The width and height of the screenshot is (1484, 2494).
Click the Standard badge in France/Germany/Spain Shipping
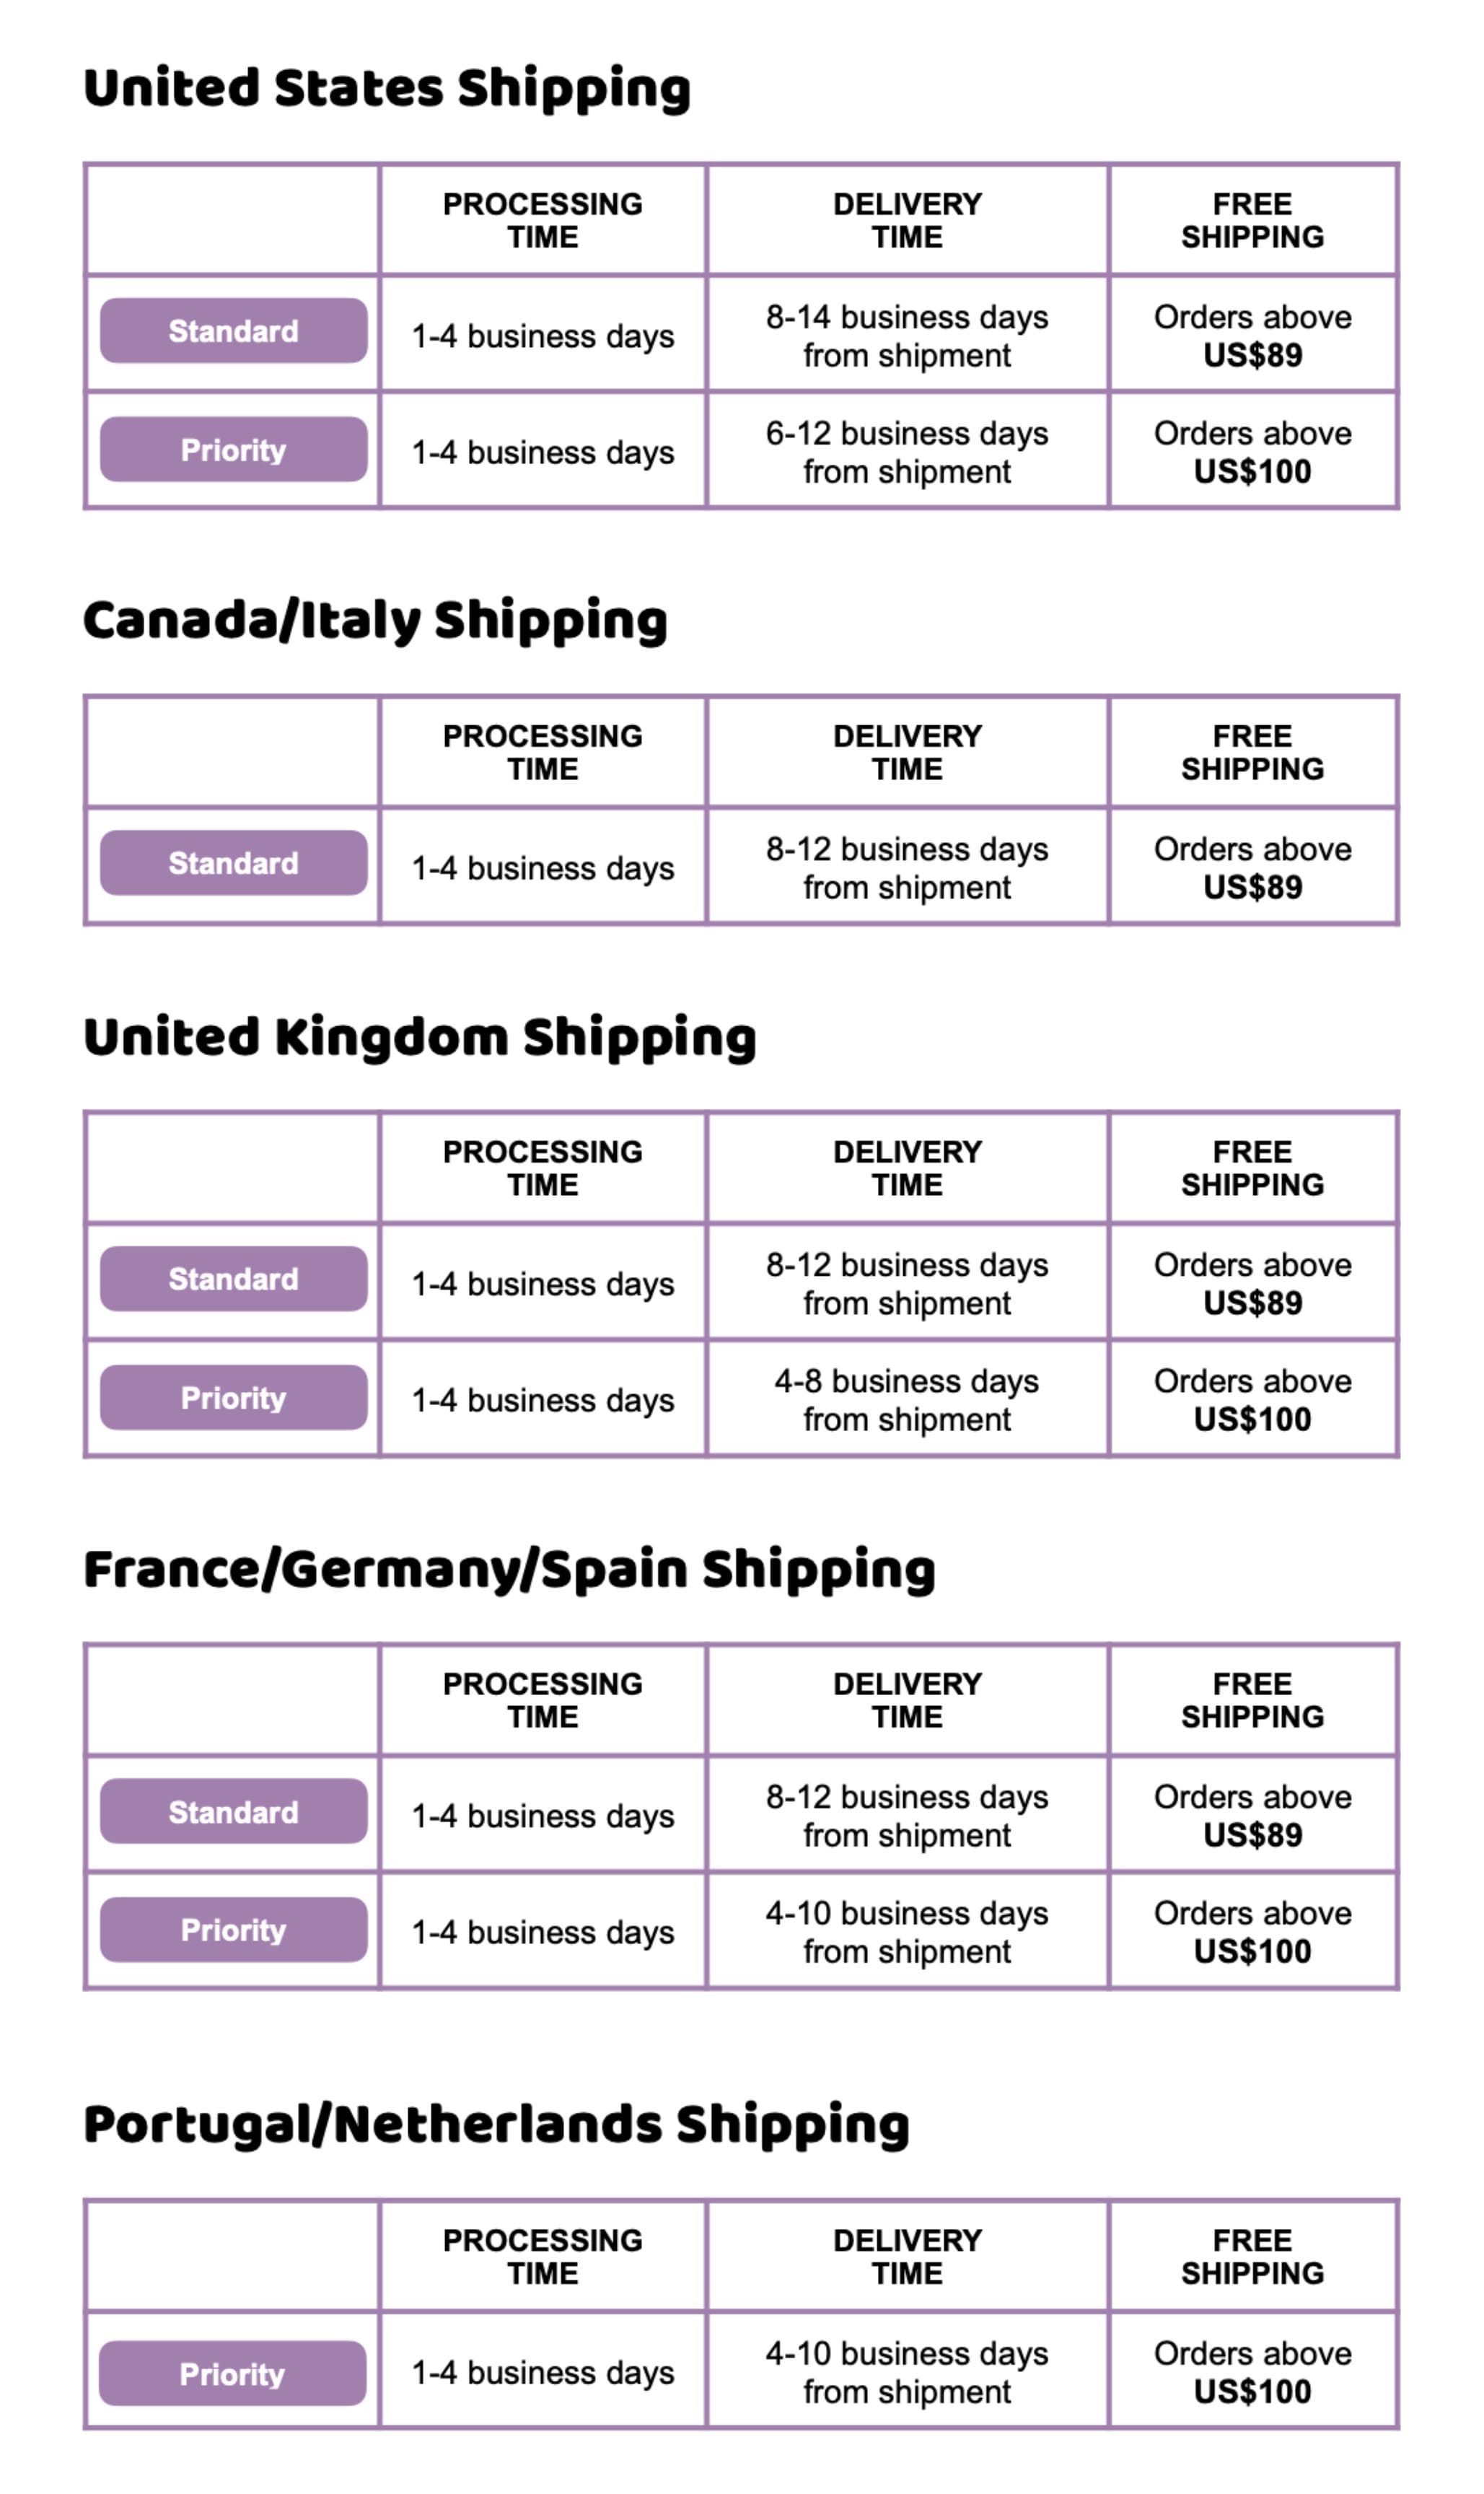coord(233,1811)
